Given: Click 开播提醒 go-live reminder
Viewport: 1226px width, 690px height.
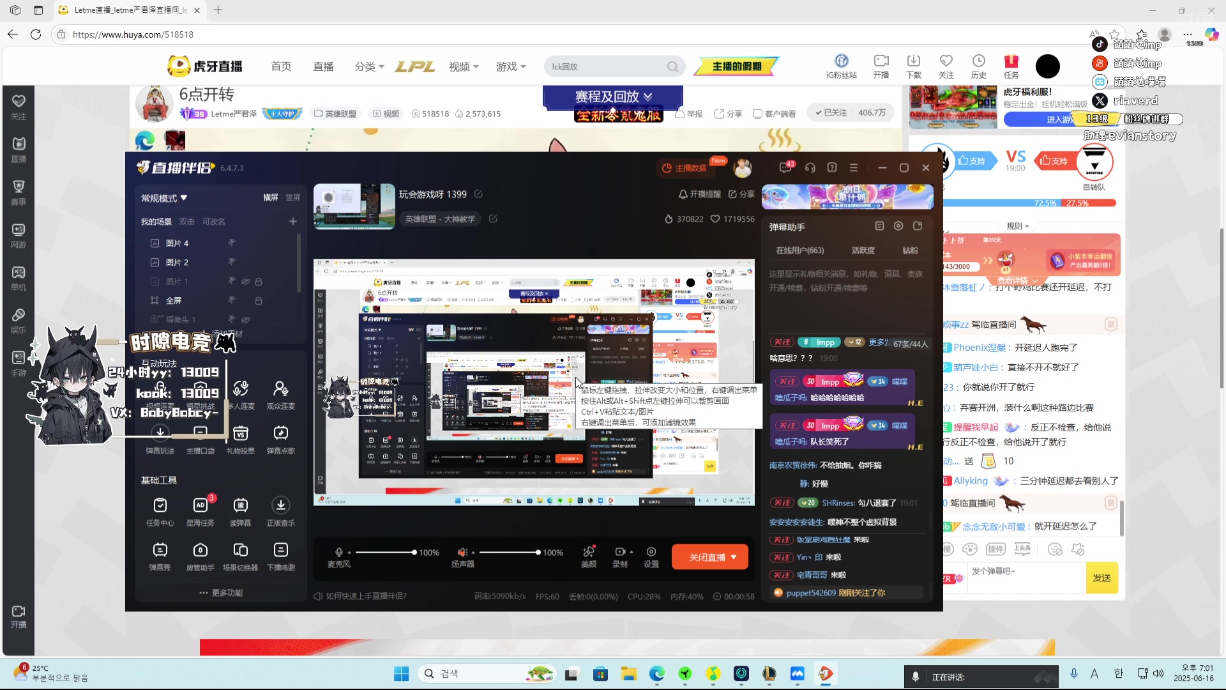Looking at the screenshot, I should 699,194.
